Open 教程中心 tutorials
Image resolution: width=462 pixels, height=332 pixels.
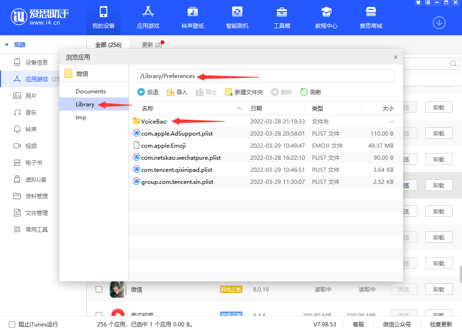tap(326, 18)
